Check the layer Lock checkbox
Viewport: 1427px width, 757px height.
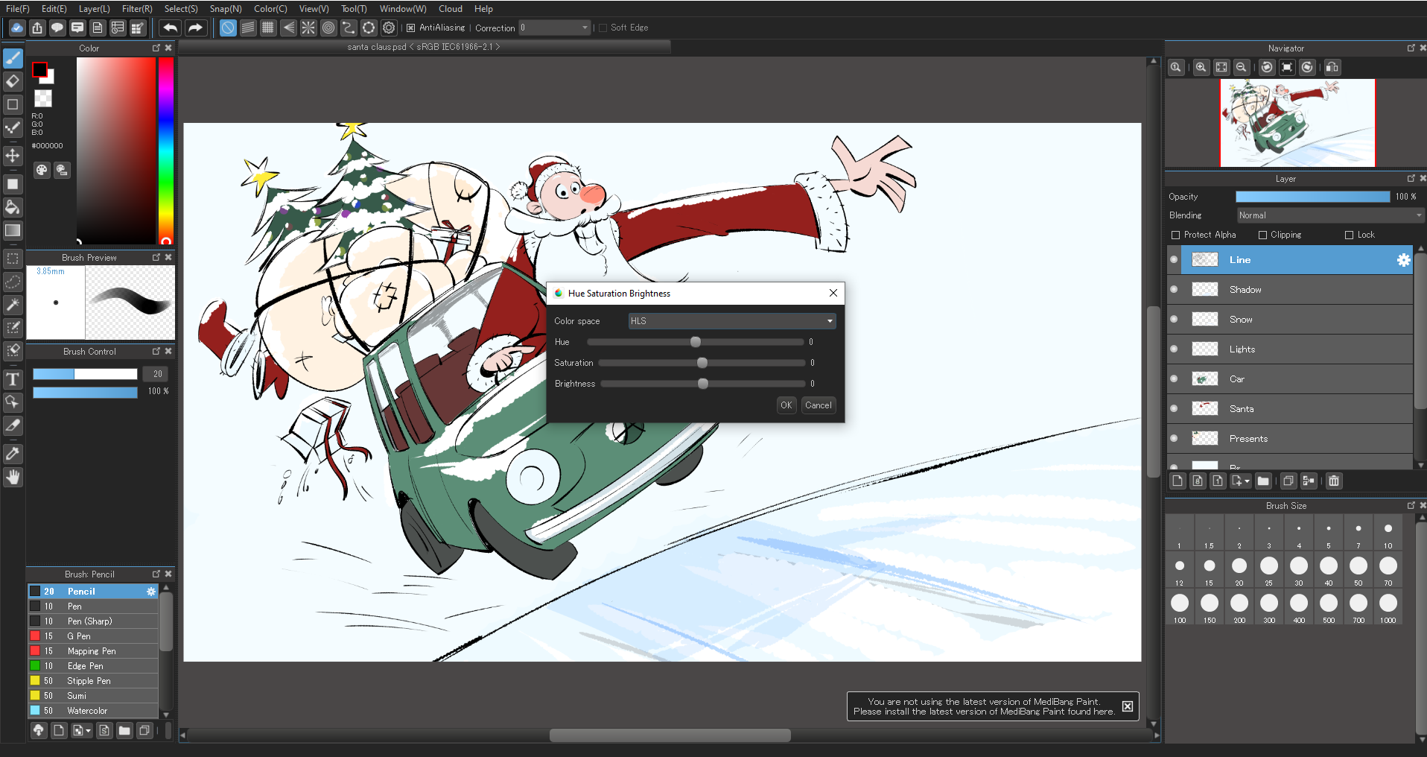coord(1349,235)
